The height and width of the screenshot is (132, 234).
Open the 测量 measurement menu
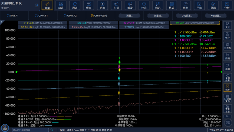(47, 5)
